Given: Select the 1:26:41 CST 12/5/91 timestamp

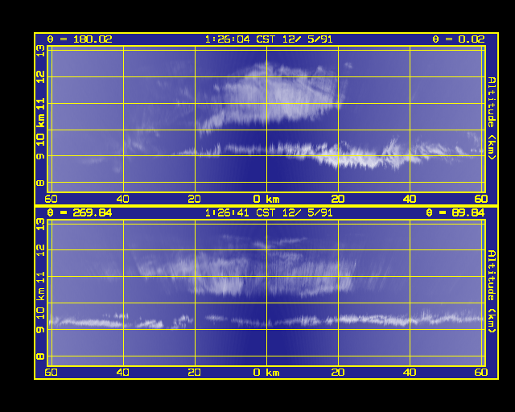Looking at the screenshot, I should 269,213.
